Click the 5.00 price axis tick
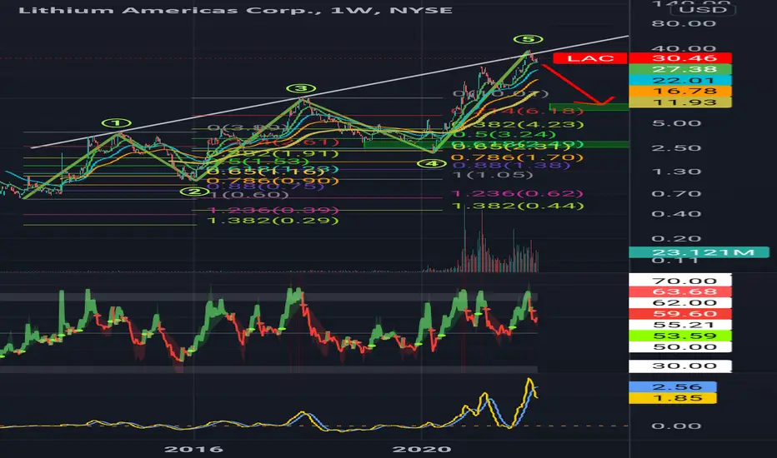This screenshot has height=458, width=777. (x=676, y=123)
